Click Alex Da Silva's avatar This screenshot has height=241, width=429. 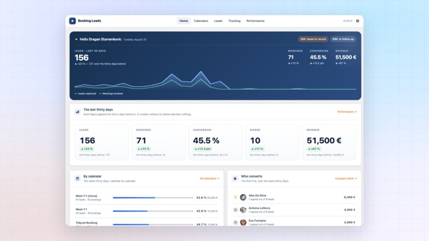pyautogui.click(x=243, y=197)
